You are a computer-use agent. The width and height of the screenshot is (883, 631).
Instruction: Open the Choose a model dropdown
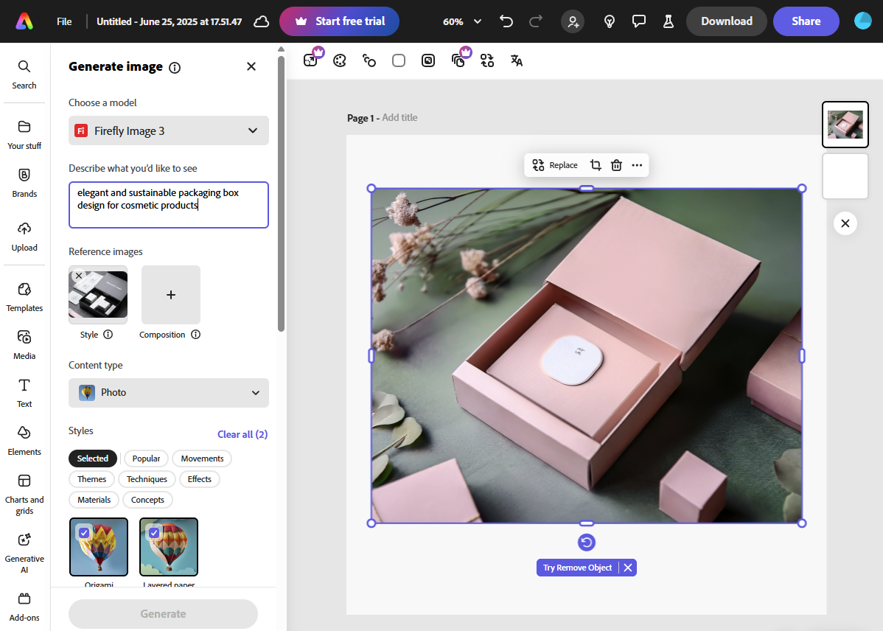pos(168,130)
